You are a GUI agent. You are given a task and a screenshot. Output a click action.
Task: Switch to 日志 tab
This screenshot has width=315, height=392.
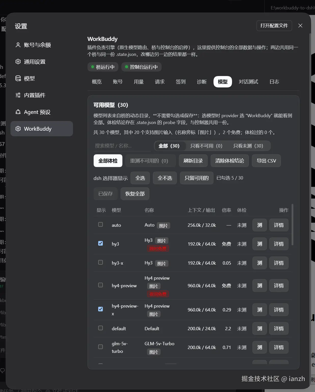tap(274, 82)
